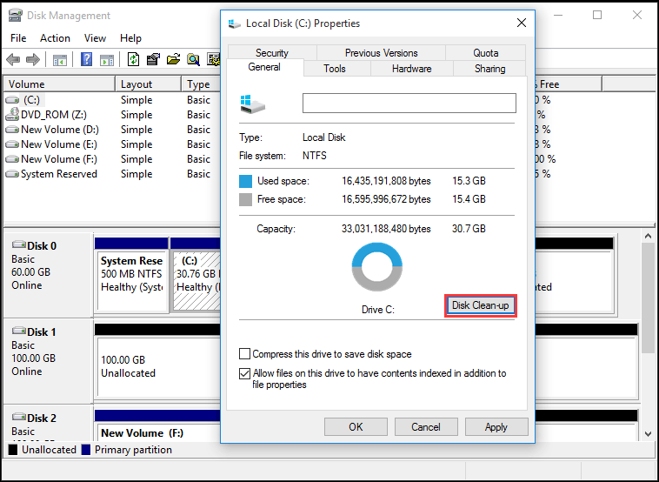
Task: Click the "Basic" type cell of the New Volume (D:) row
Action: (198, 130)
